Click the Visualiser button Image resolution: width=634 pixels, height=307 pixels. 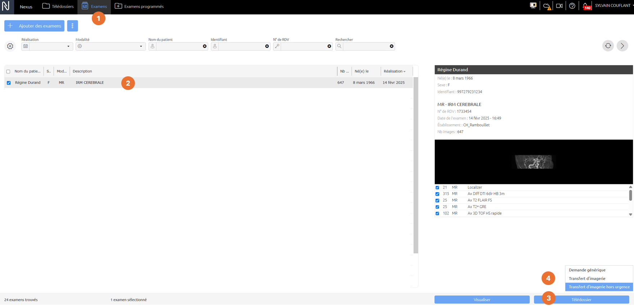pos(482,299)
